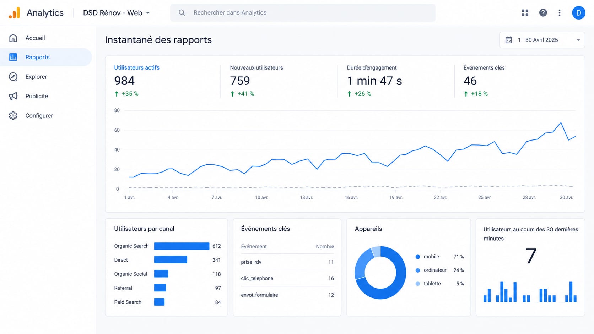The image size is (594, 334).
Task: Click the Direct channel bar
Action: [x=171, y=260]
